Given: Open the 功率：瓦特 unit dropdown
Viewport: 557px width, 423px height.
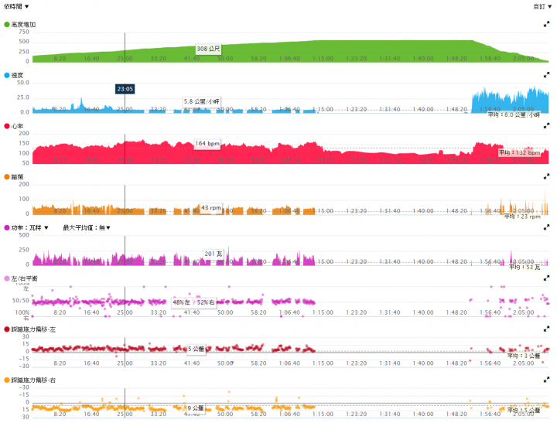Looking at the screenshot, I should click(x=30, y=227).
